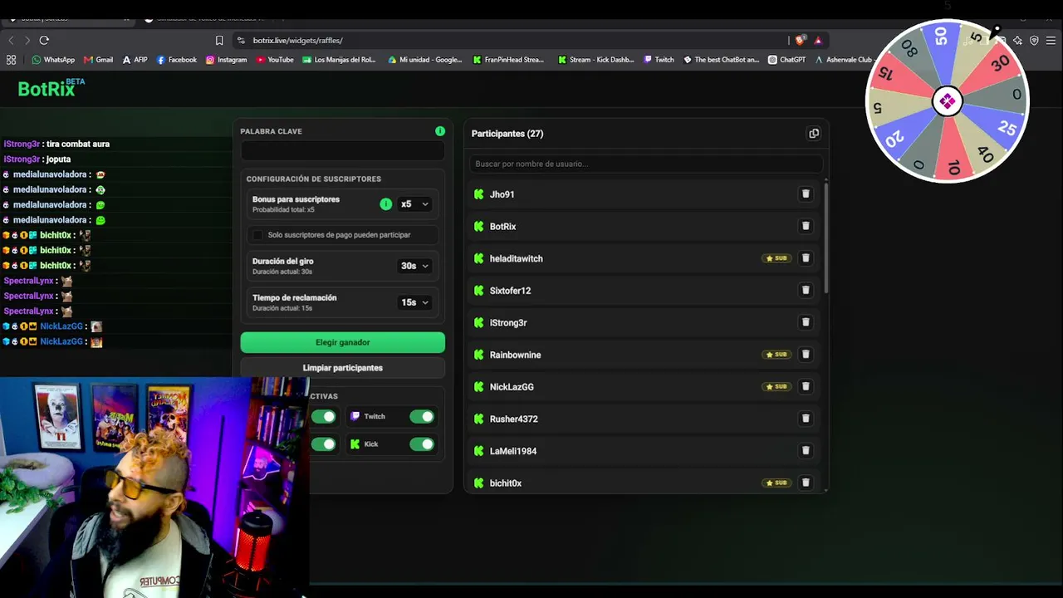
Task: Click the trash icon next to bichit0x
Action: click(806, 483)
